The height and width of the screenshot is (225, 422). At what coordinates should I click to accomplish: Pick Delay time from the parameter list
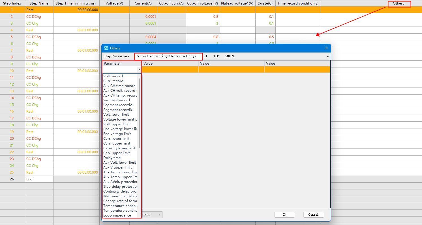click(112, 158)
